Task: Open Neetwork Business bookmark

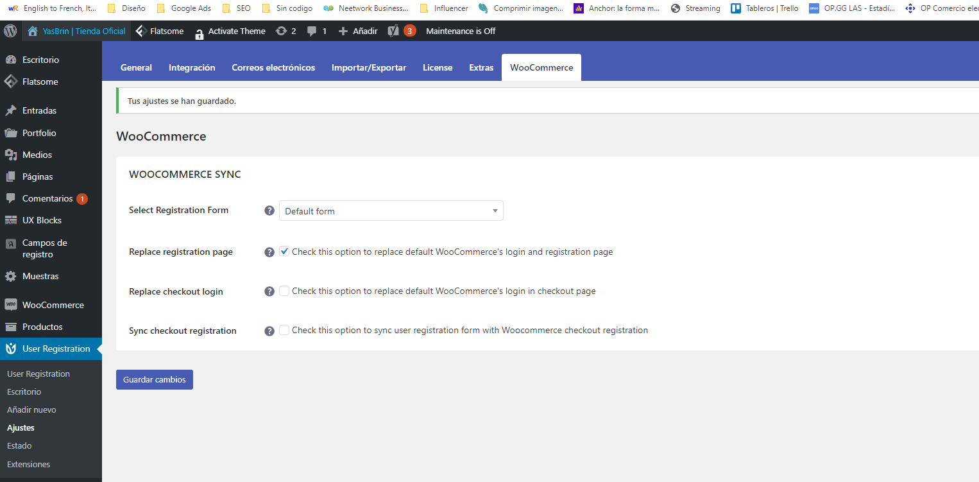Action: point(366,8)
